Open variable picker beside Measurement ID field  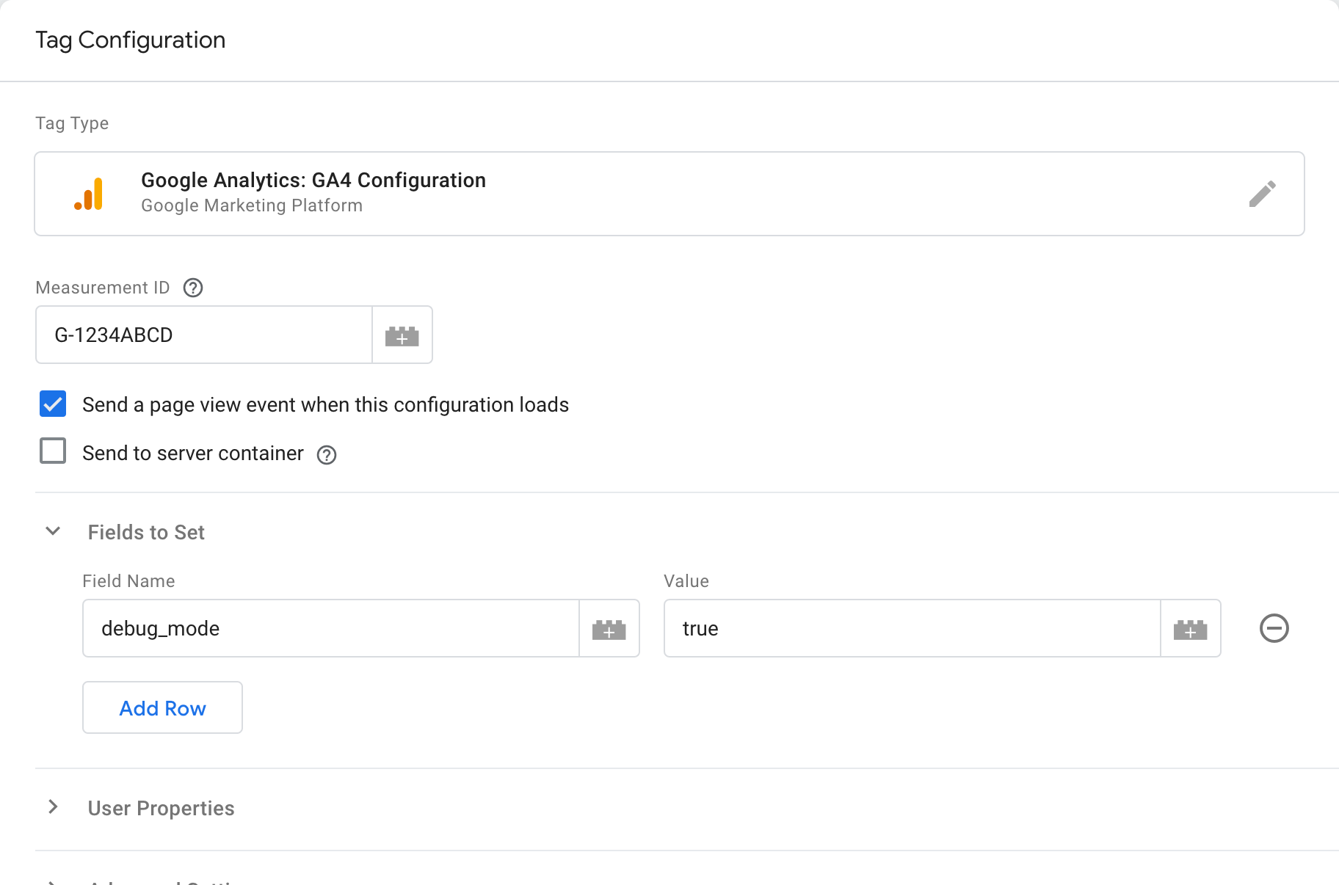click(x=402, y=335)
